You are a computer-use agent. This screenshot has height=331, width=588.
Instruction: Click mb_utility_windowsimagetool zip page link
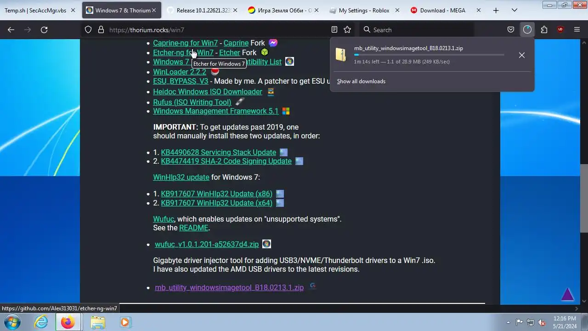(x=229, y=287)
